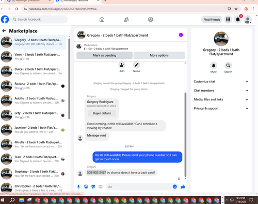Click the large group photo in right panel
Image resolution: width=258 pixels, height=204 pixels.
click(221, 39)
